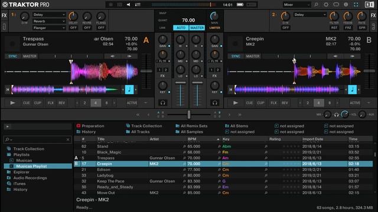The height and width of the screenshot is (212, 378).
Task: Open the Mixer layout dropdown
Action: (296, 5)
